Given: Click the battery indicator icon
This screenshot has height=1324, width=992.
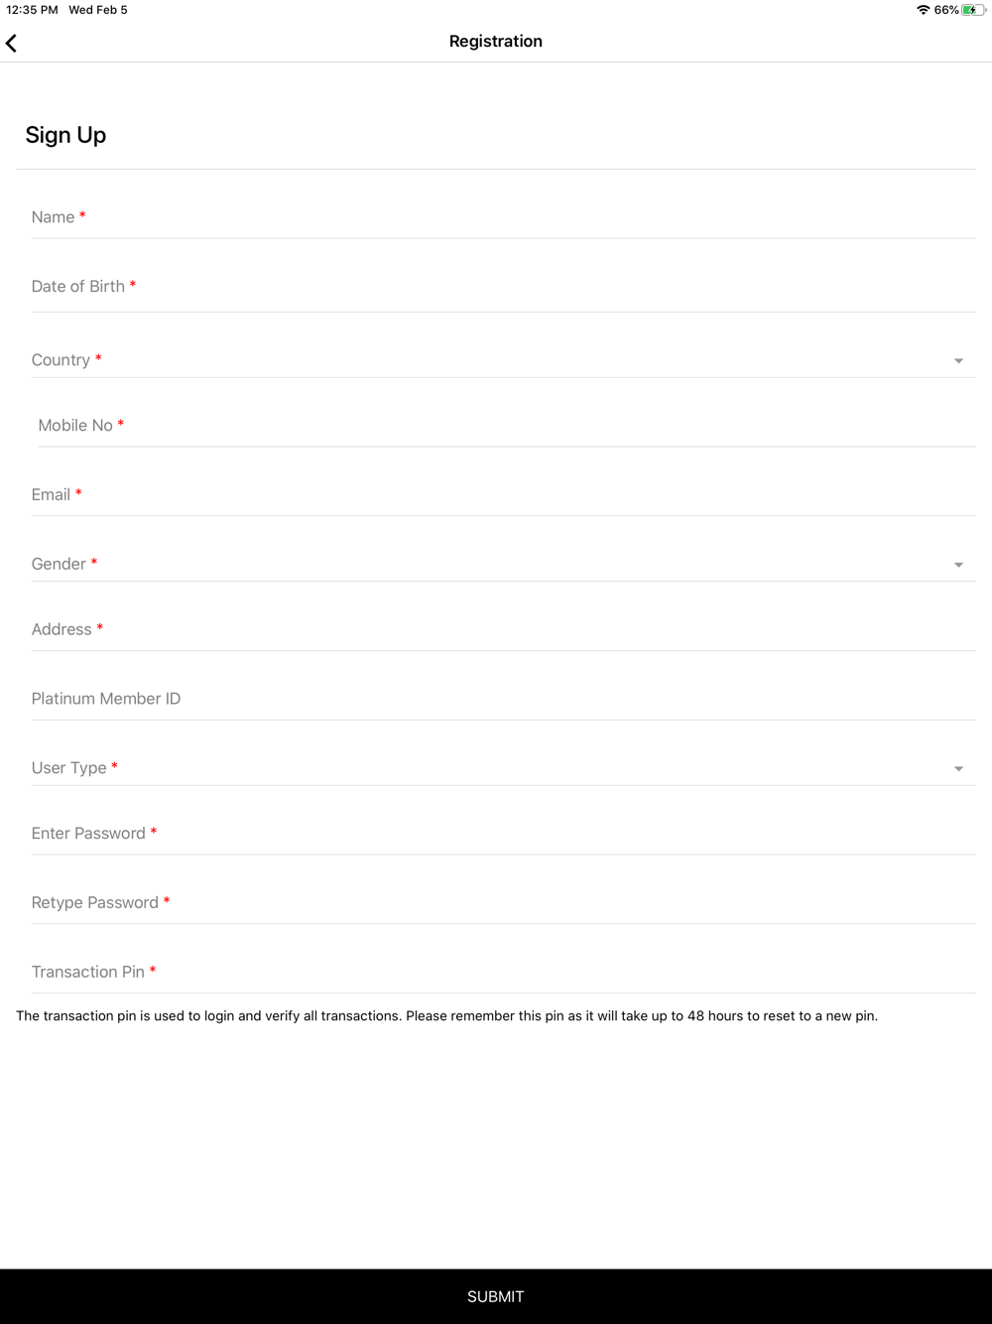Looking at the screenshot, I should pos(972,10).
